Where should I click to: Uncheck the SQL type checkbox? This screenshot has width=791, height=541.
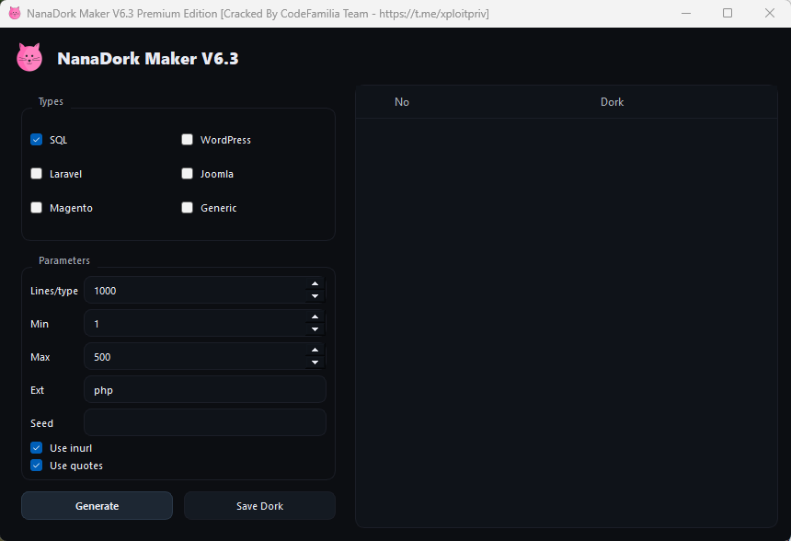37,140
